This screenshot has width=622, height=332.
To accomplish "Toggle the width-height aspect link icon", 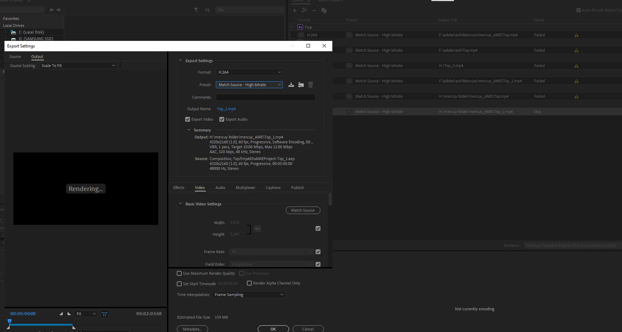I will [257, 229].
